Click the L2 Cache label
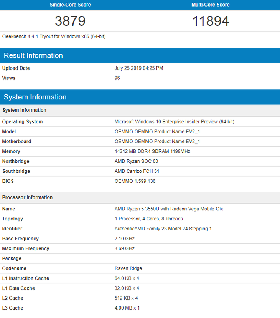 click(13, 298)
